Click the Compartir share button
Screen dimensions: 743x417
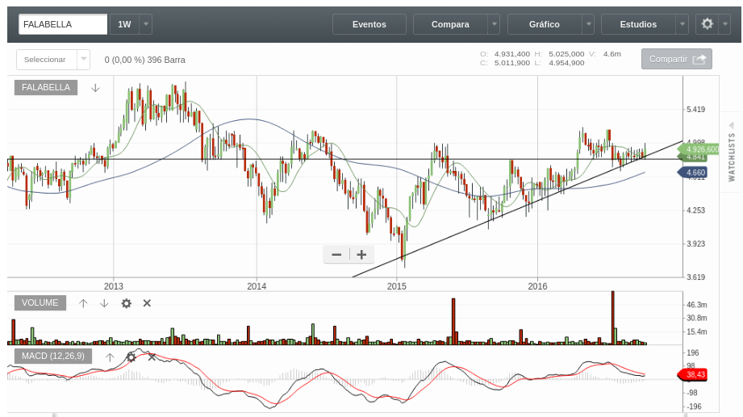677,59
